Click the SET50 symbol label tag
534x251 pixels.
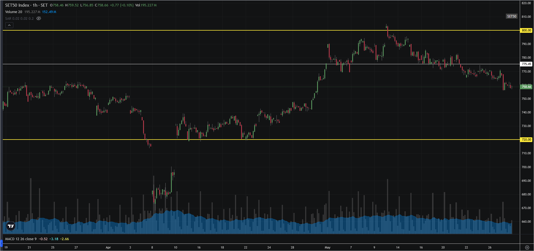coord(511,16)
